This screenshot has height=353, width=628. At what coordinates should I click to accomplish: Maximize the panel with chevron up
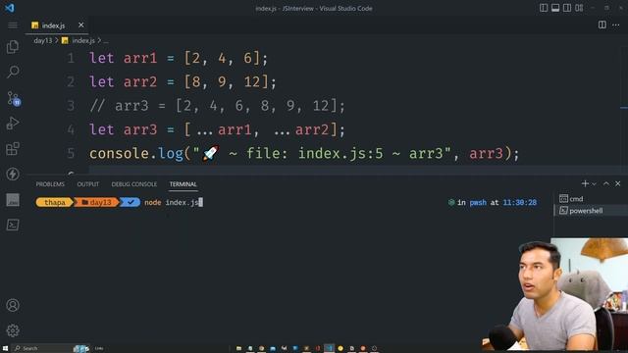(x=606, y=183)
